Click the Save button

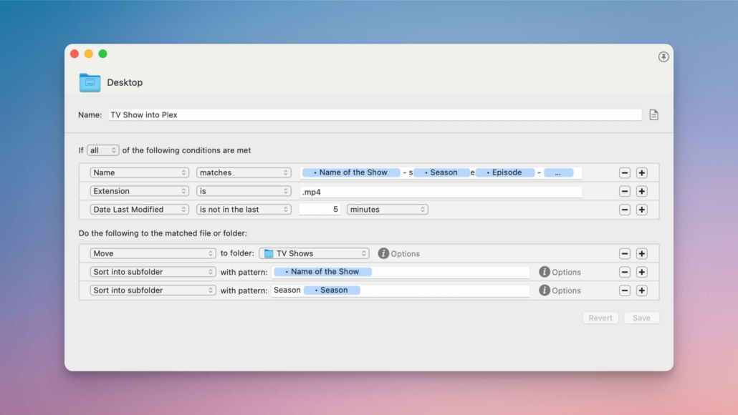641,318
